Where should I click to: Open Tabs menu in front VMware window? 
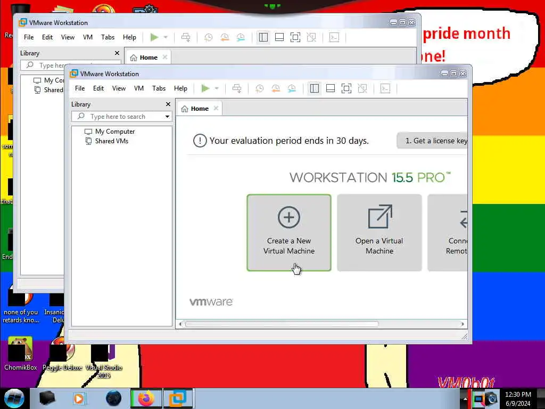point(159,88)
